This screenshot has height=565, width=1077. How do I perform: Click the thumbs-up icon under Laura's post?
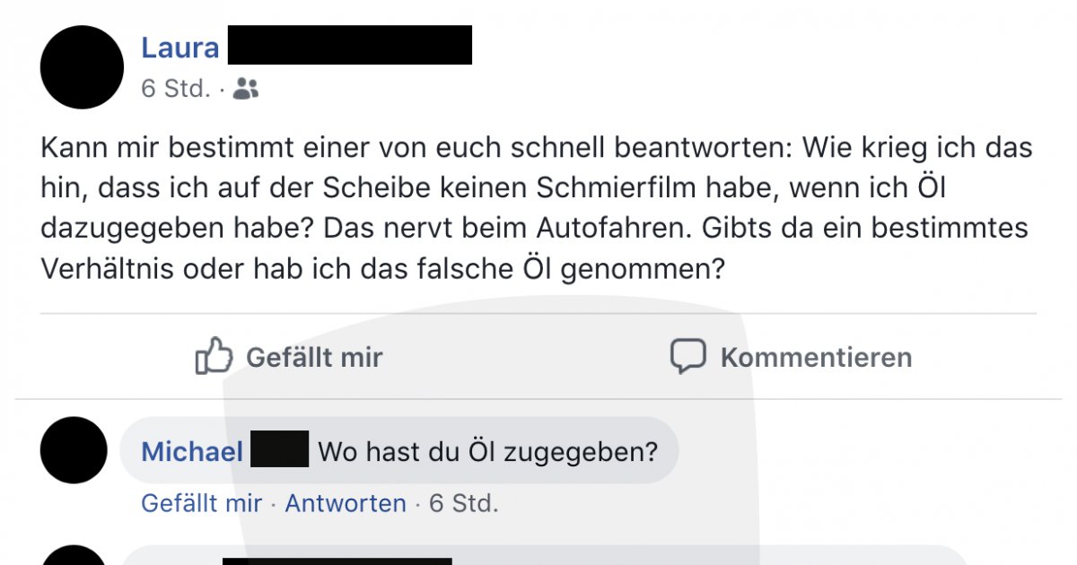tap(214, 356)
